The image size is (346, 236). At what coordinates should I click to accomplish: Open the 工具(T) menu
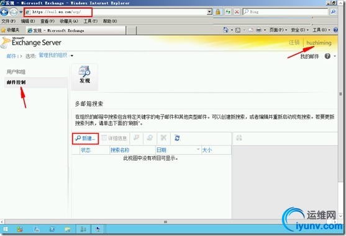click(91, 21)
